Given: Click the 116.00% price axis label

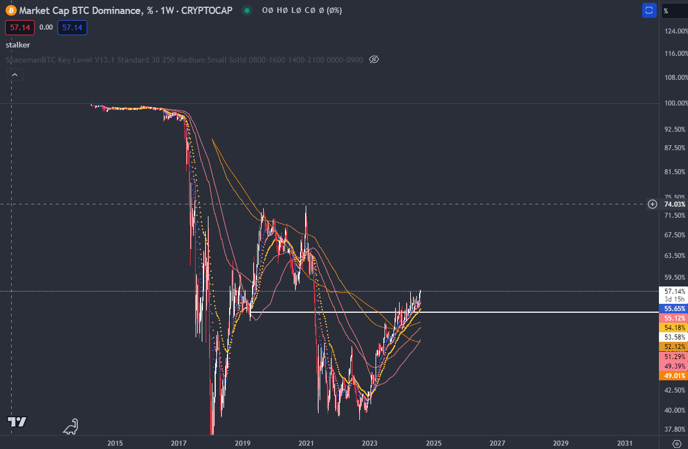Looking at the screenshot, I should 675,53.
